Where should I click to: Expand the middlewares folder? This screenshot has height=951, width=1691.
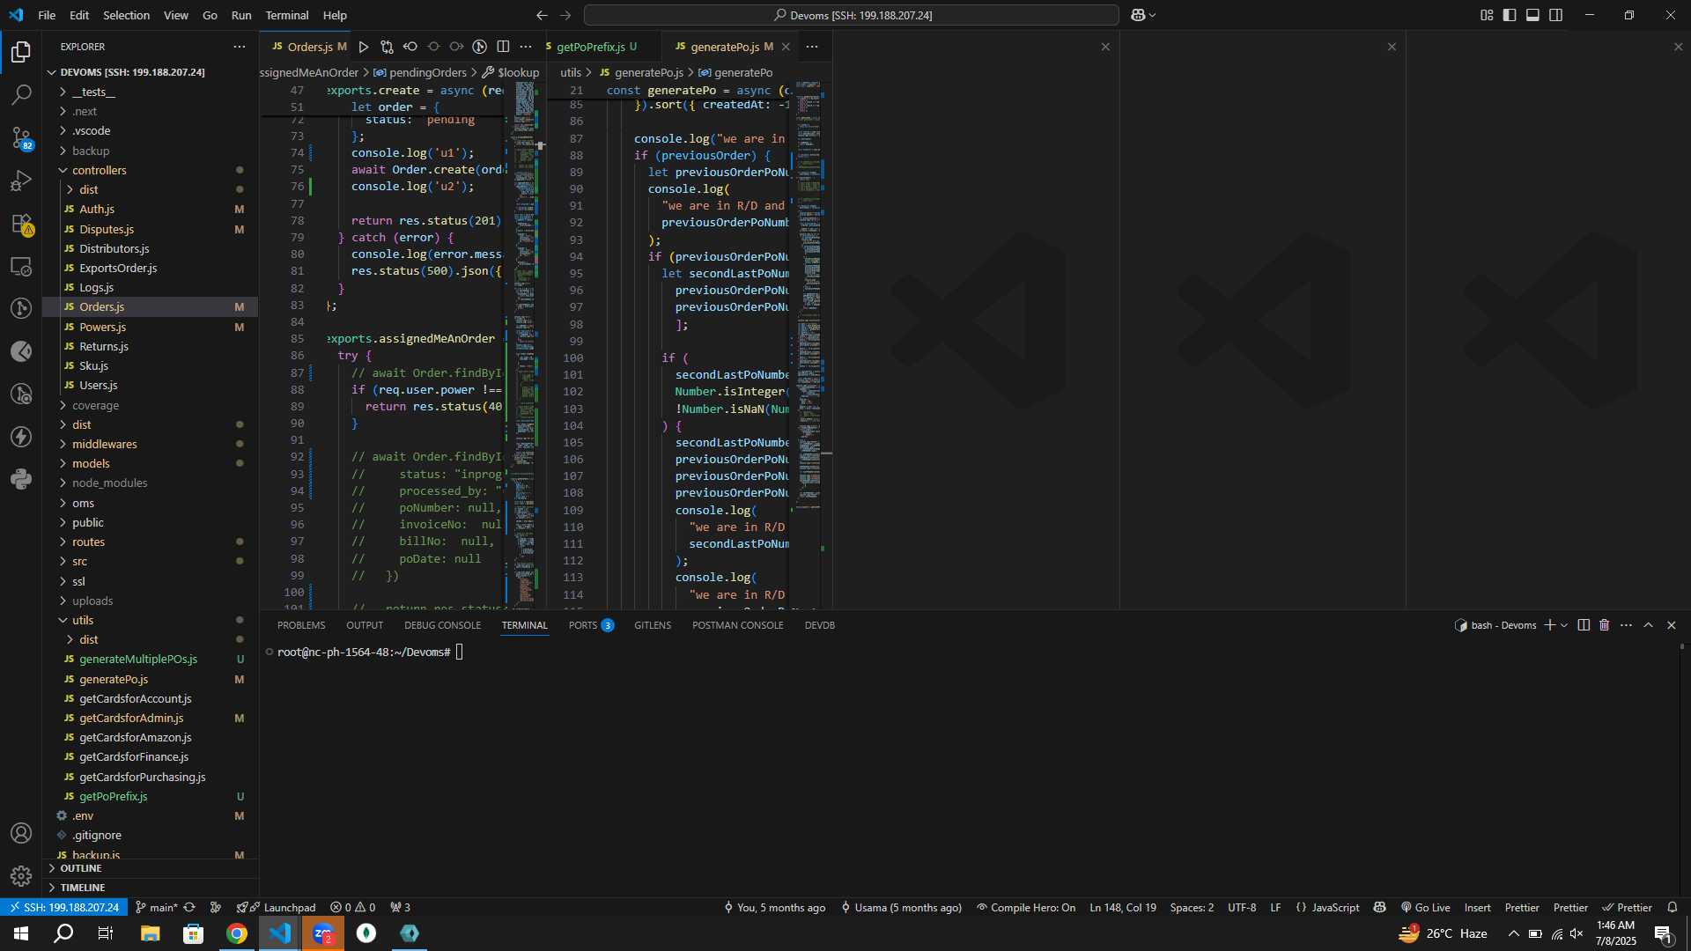click(x=150, y=444)
